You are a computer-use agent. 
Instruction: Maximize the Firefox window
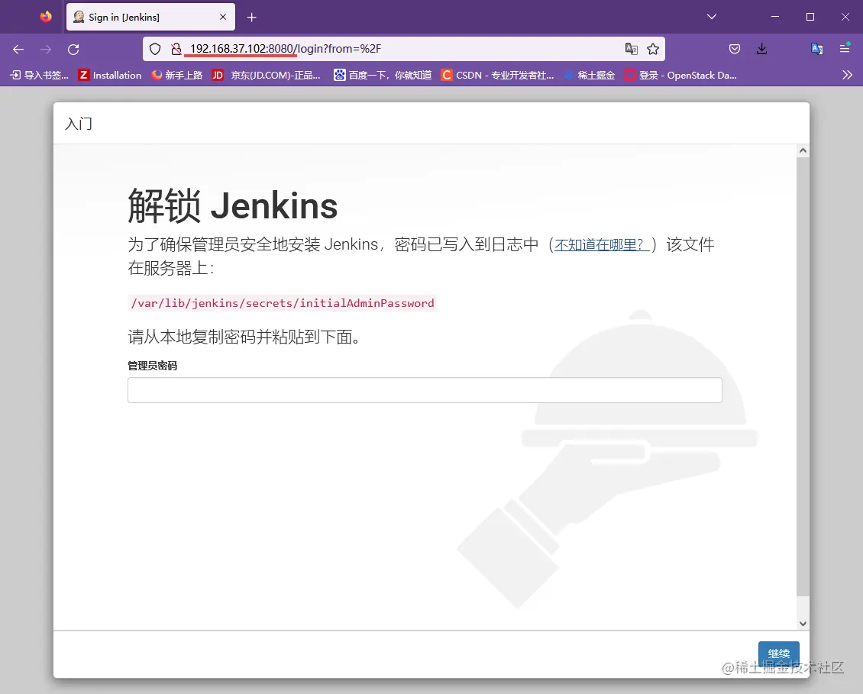(x=810, y=17)
